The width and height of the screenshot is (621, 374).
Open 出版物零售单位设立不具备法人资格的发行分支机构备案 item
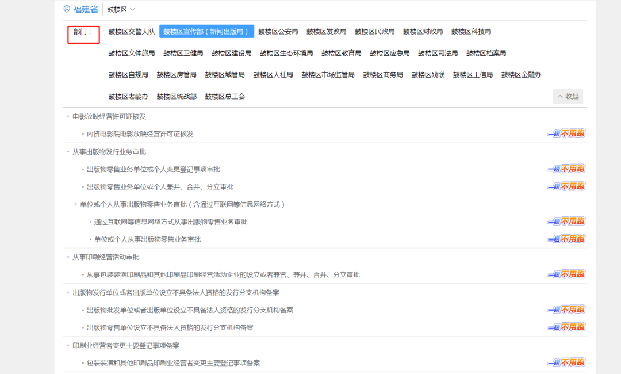(170, 327)
